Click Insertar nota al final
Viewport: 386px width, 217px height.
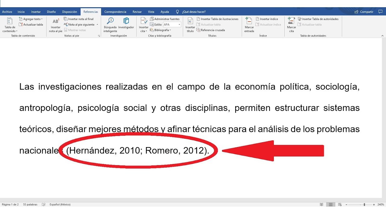coord(80,18)
